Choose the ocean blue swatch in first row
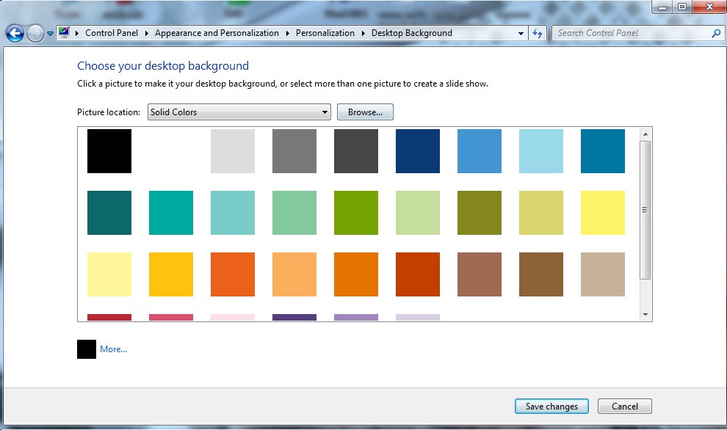Viewport: 727px width, 430px height. (x=603, y=151)
